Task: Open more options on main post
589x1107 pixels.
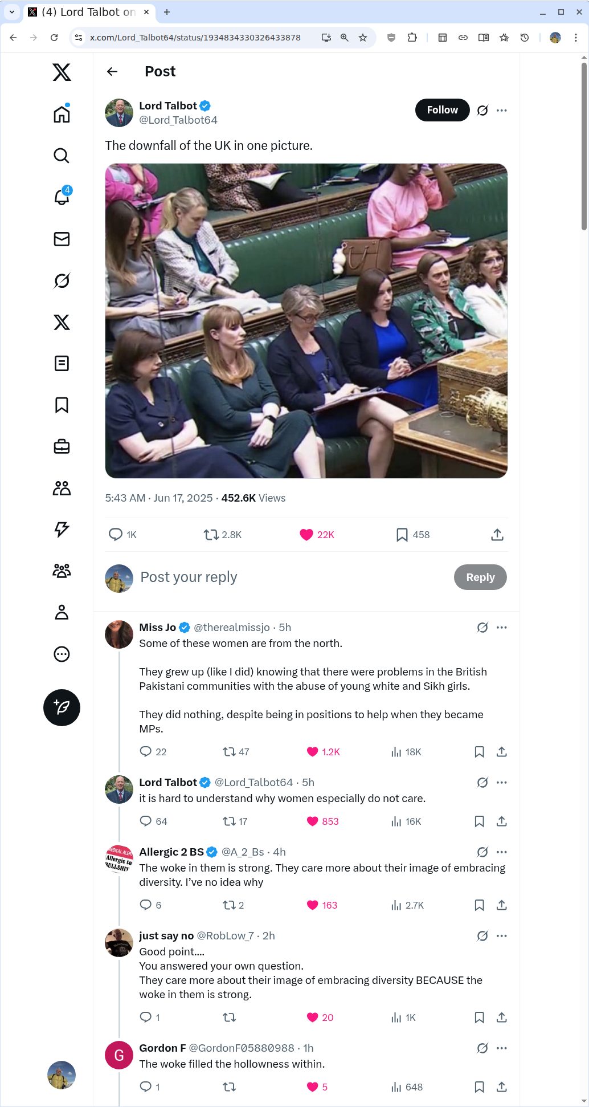Action: click(501, 111)
